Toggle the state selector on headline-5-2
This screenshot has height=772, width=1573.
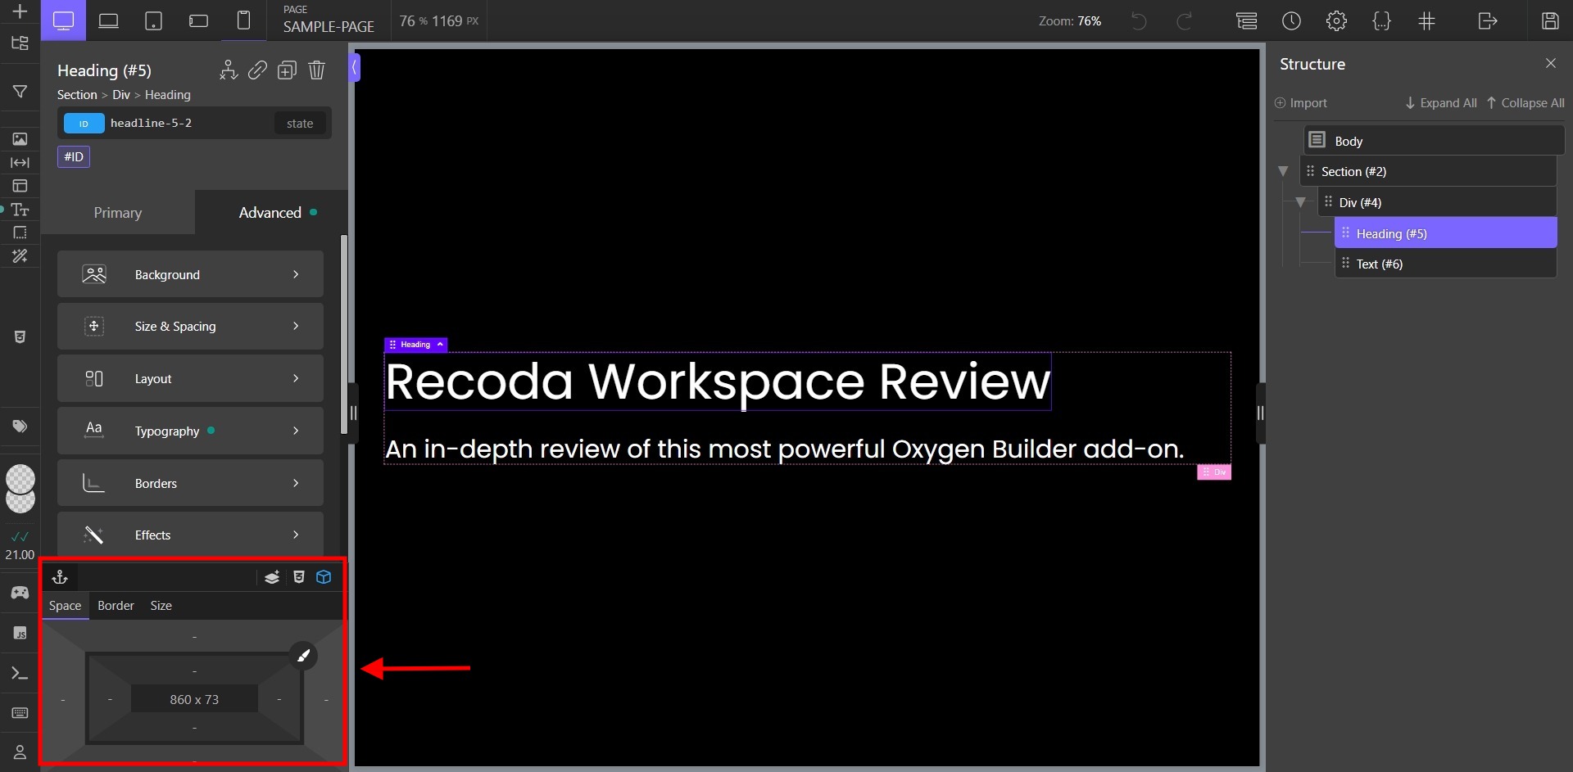300,123
